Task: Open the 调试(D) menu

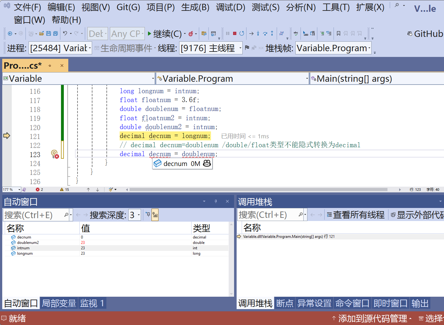Action: point(231,7)
